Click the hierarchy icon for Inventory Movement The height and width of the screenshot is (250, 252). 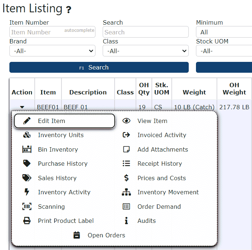(126, 192)
